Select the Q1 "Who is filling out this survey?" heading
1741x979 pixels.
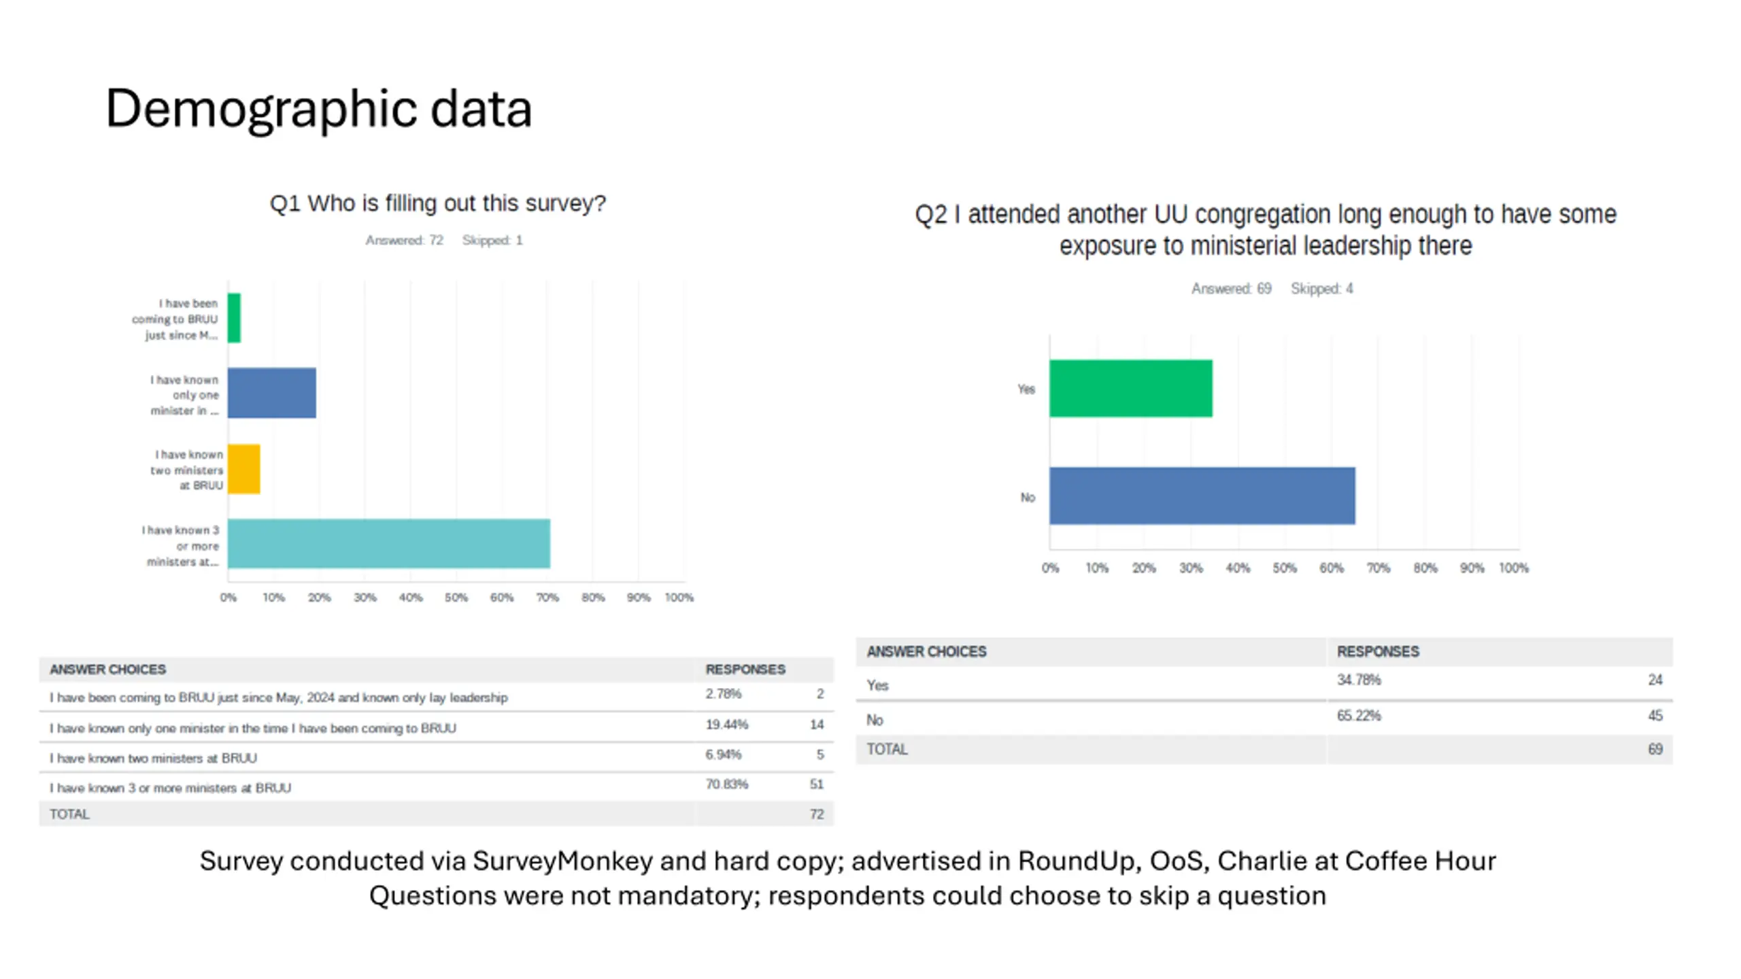tap(437, 203)
